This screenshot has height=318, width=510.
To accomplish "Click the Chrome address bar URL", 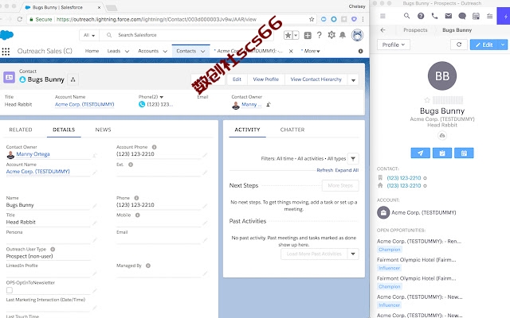I will [156, 19].
